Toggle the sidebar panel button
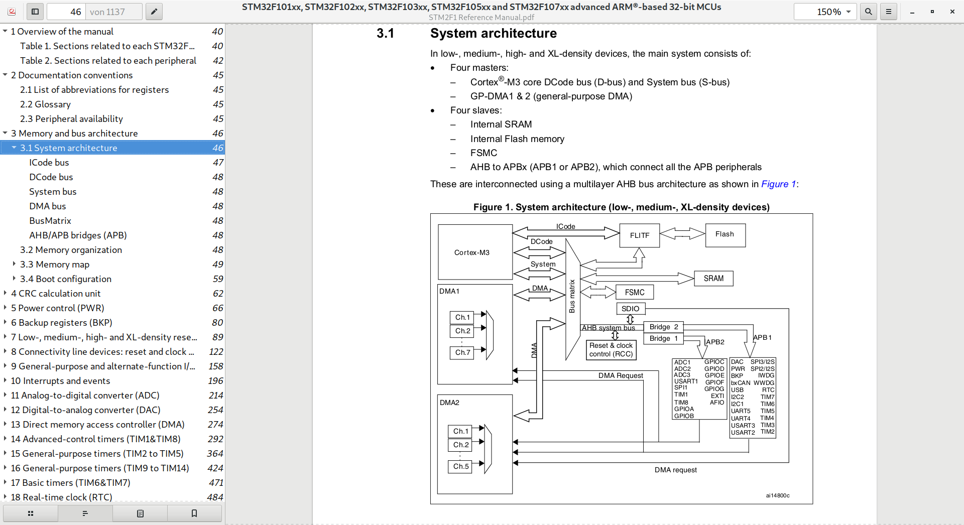 point(35,12)
